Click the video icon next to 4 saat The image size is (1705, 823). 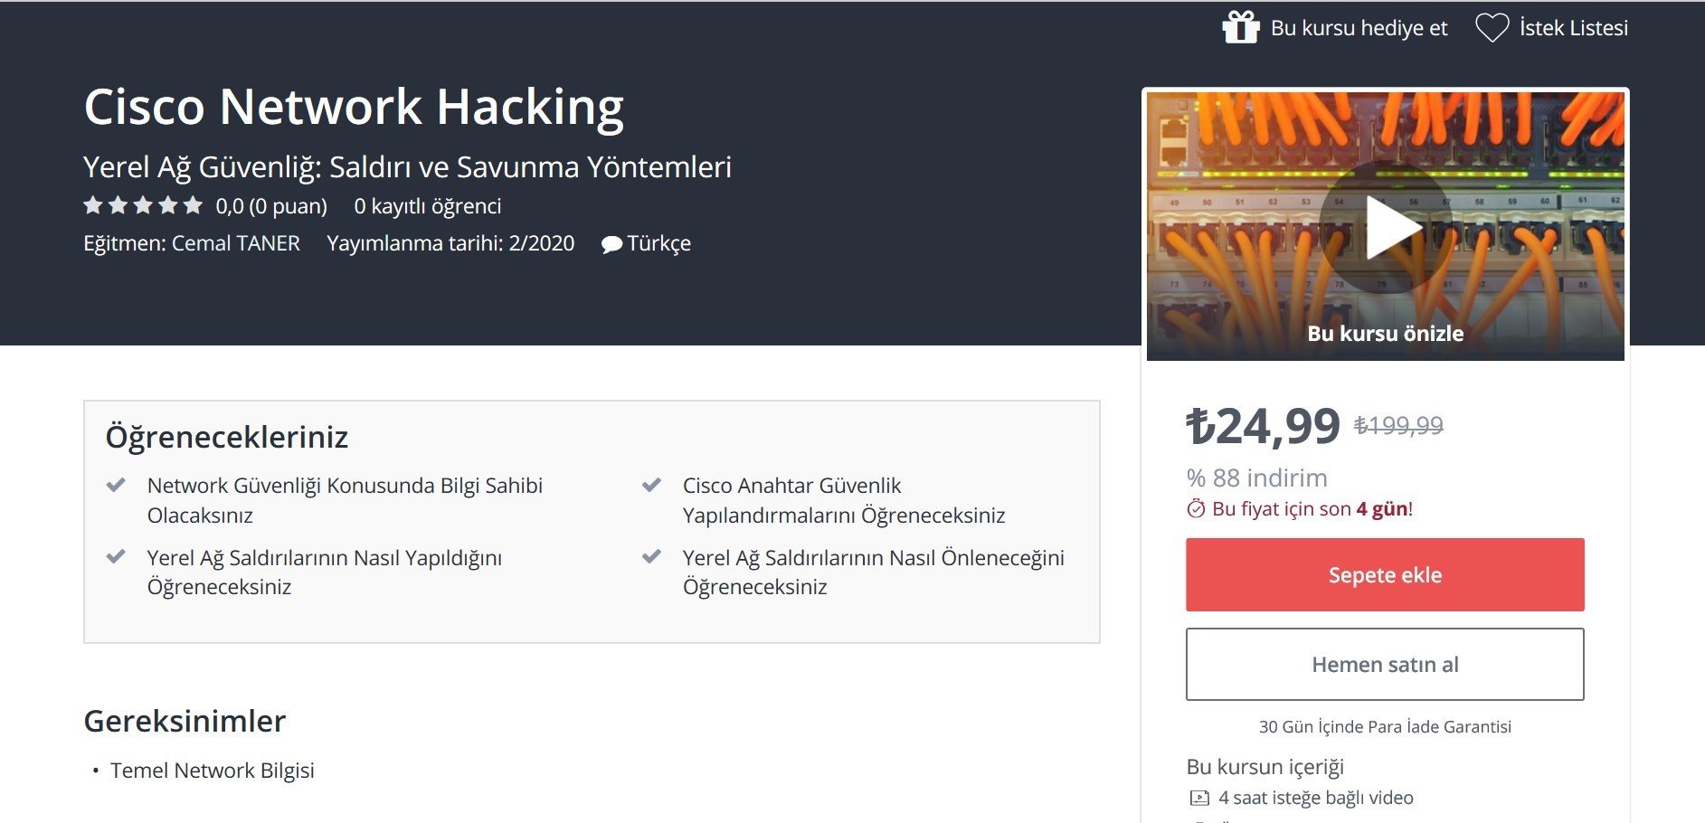(x=1199, y=798)
